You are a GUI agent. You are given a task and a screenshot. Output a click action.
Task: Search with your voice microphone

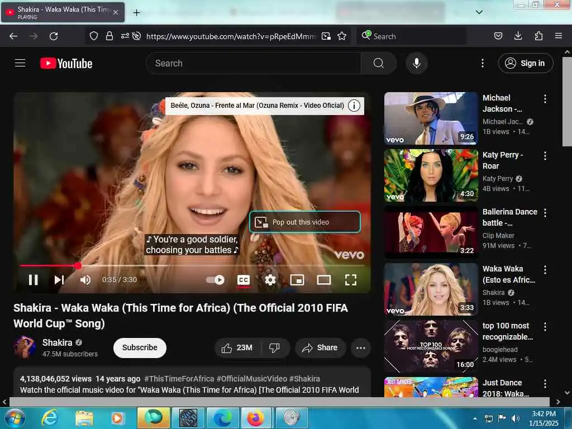[x=417, y=63]
